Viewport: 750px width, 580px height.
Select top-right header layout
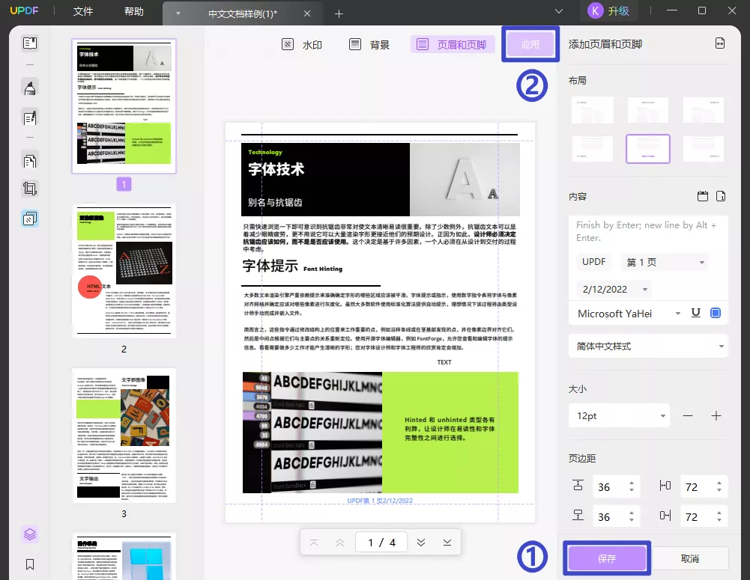coord(703,110)
